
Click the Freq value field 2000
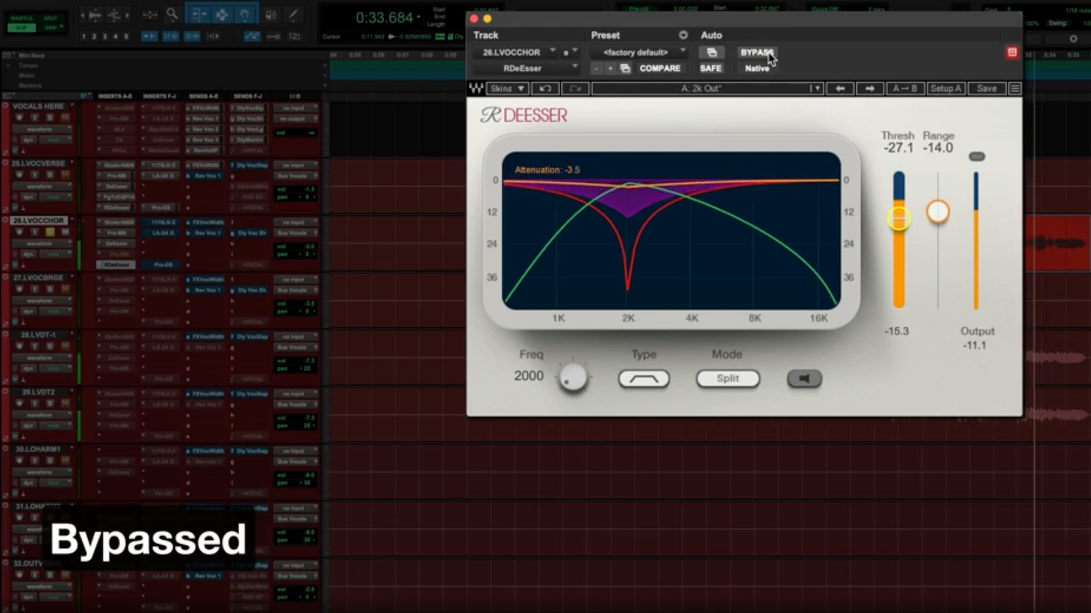[528, 376]
